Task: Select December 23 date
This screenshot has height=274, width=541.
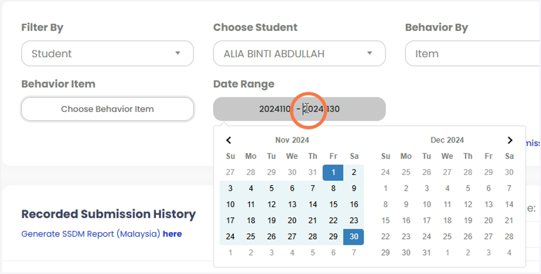Action: tap(406, 237)
